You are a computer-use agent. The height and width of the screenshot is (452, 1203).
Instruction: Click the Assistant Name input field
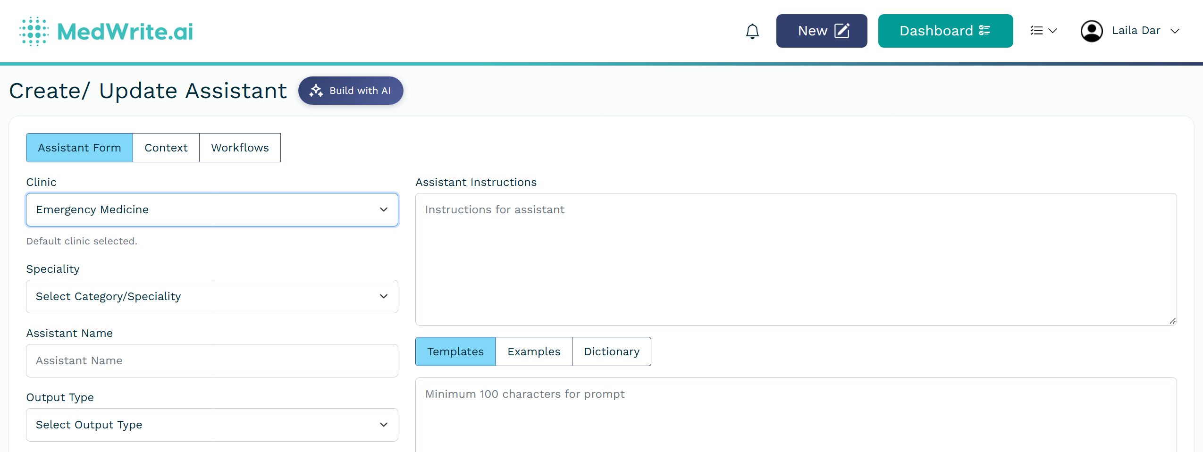[x=212, y=360]
